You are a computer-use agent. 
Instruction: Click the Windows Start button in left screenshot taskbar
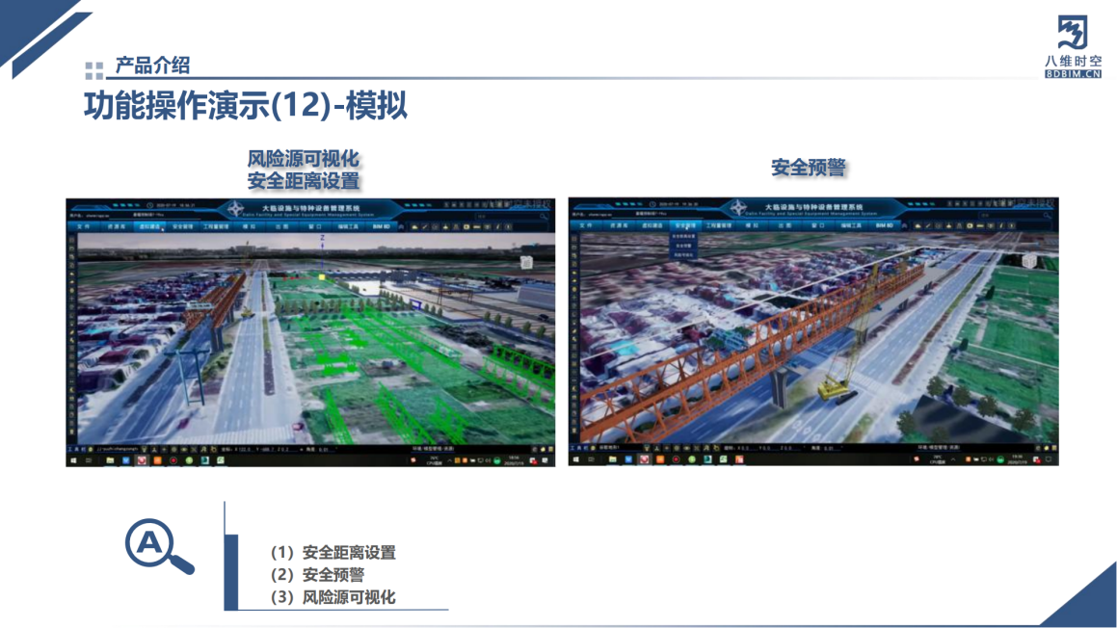(x=71, y=460)
